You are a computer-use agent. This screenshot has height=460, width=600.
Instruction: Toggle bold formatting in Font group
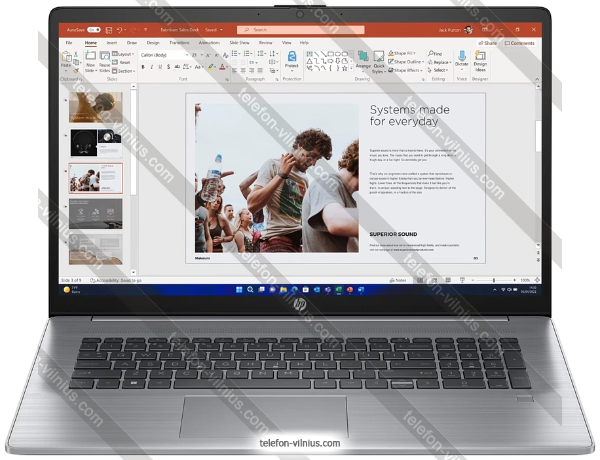point(143,67)
